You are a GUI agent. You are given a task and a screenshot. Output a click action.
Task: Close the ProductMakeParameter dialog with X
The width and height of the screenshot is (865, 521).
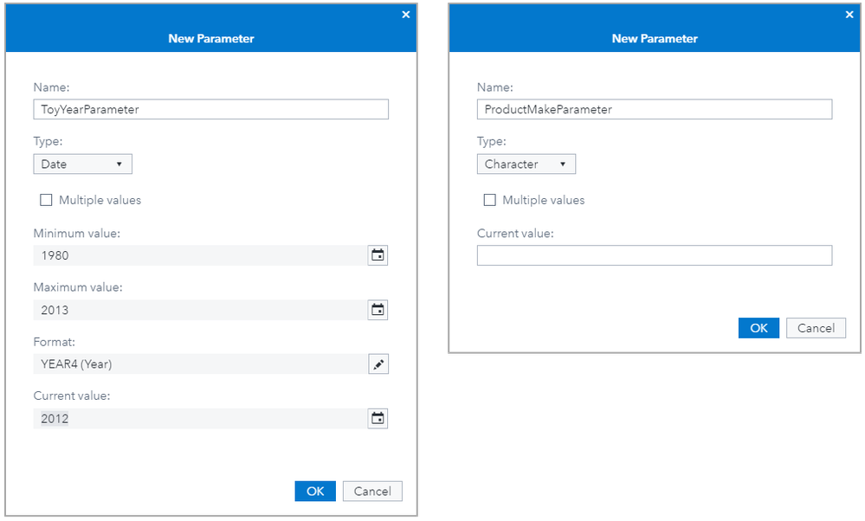click(x=849, y=14)
